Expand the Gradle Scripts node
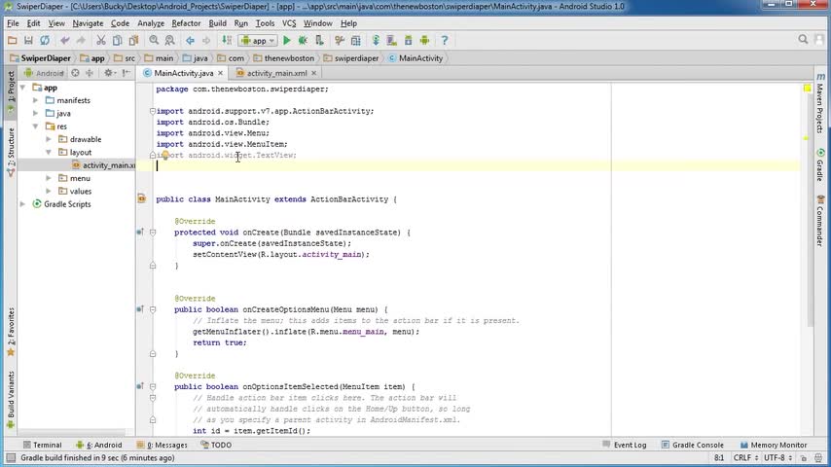 pos(22,204)
